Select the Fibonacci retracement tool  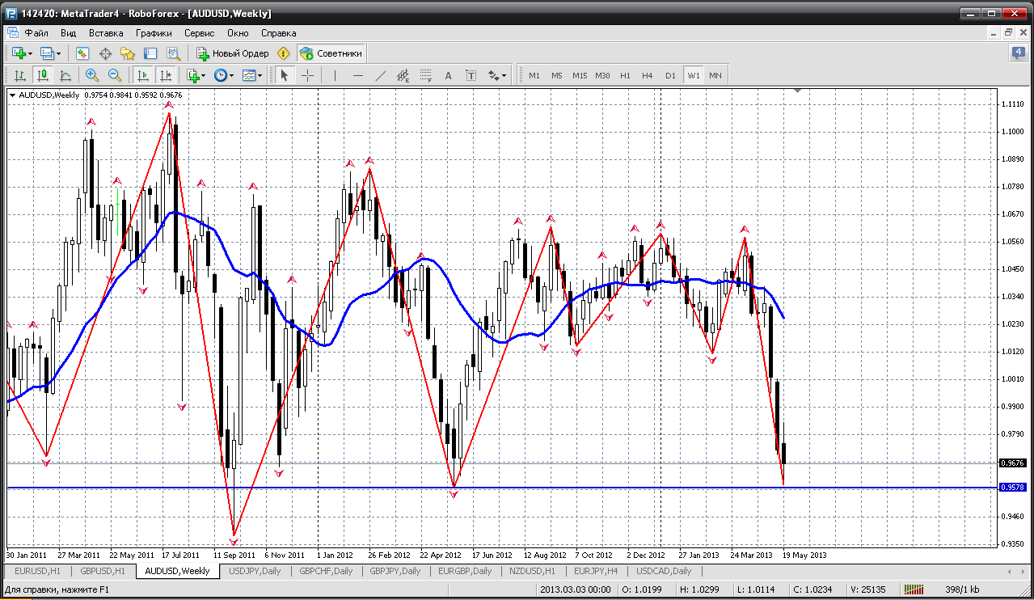[426, 75]
